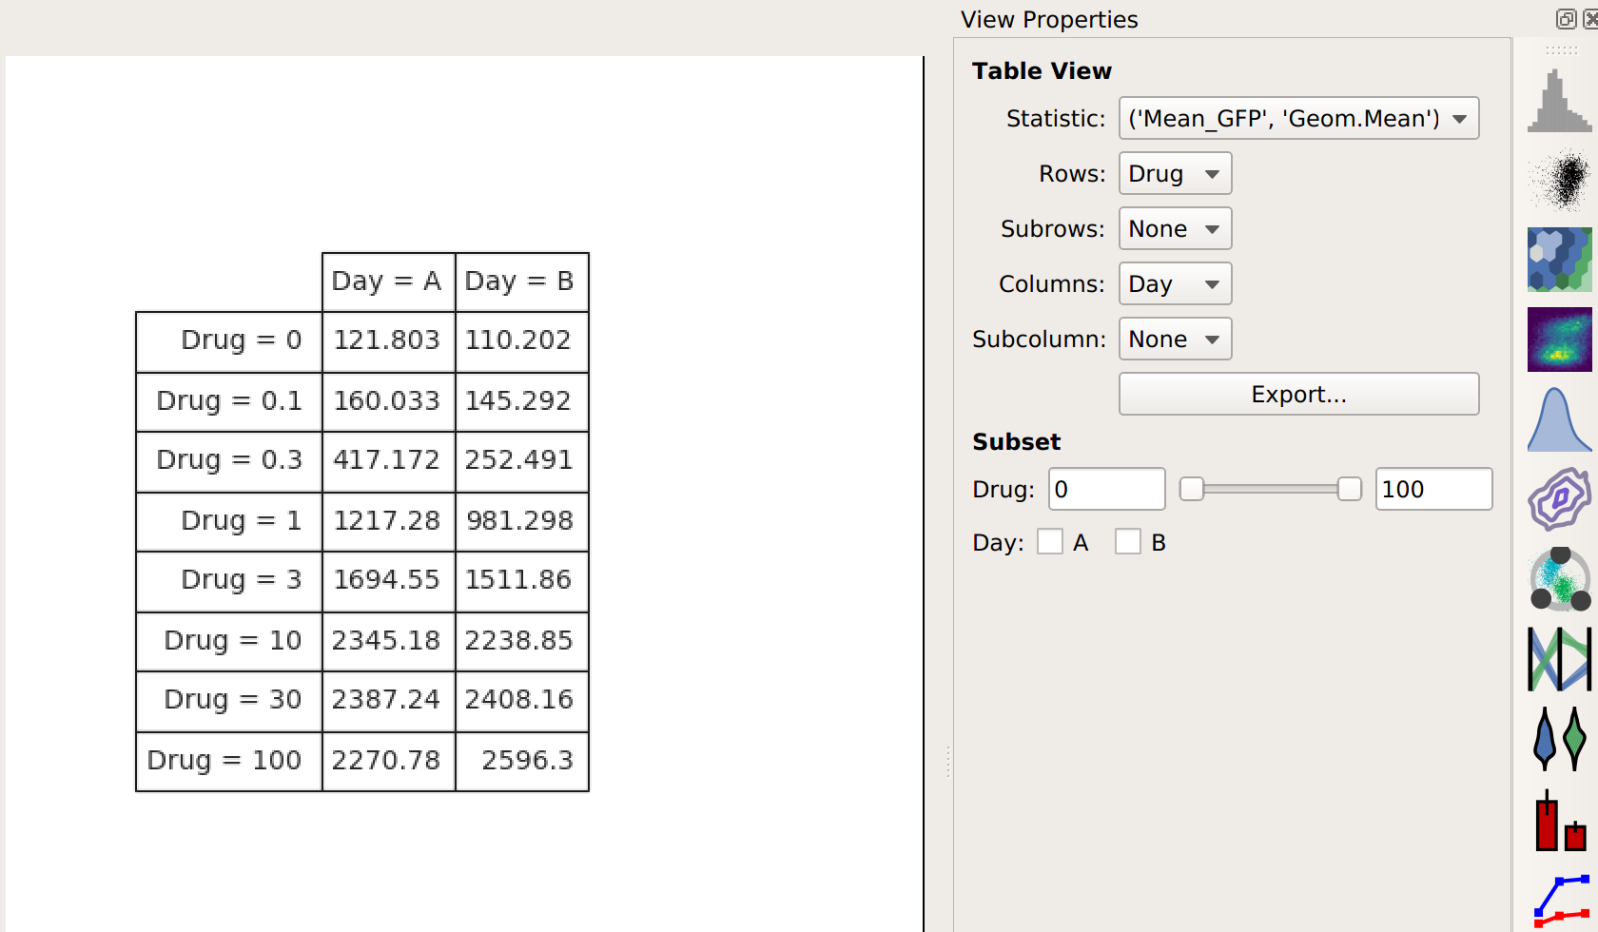Image resolution: width=1598 pixels, height=932 pixels.
Task: Click the table cell 2387.24
Action: [x=389, y=701]
